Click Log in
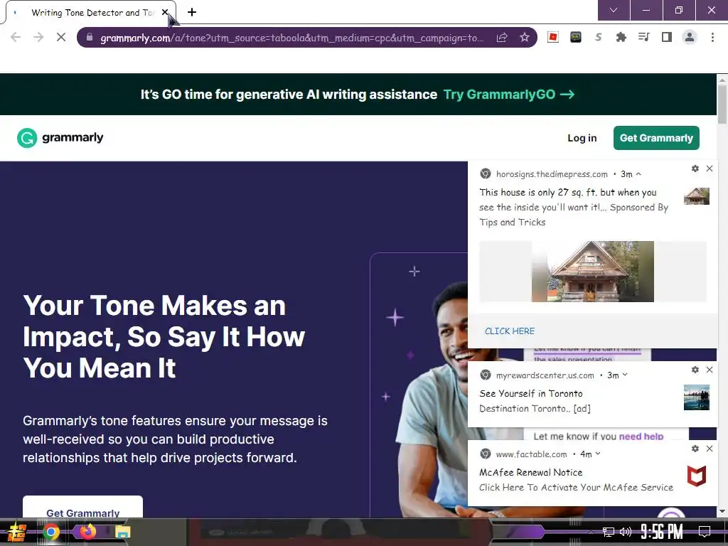 (582, 138)
